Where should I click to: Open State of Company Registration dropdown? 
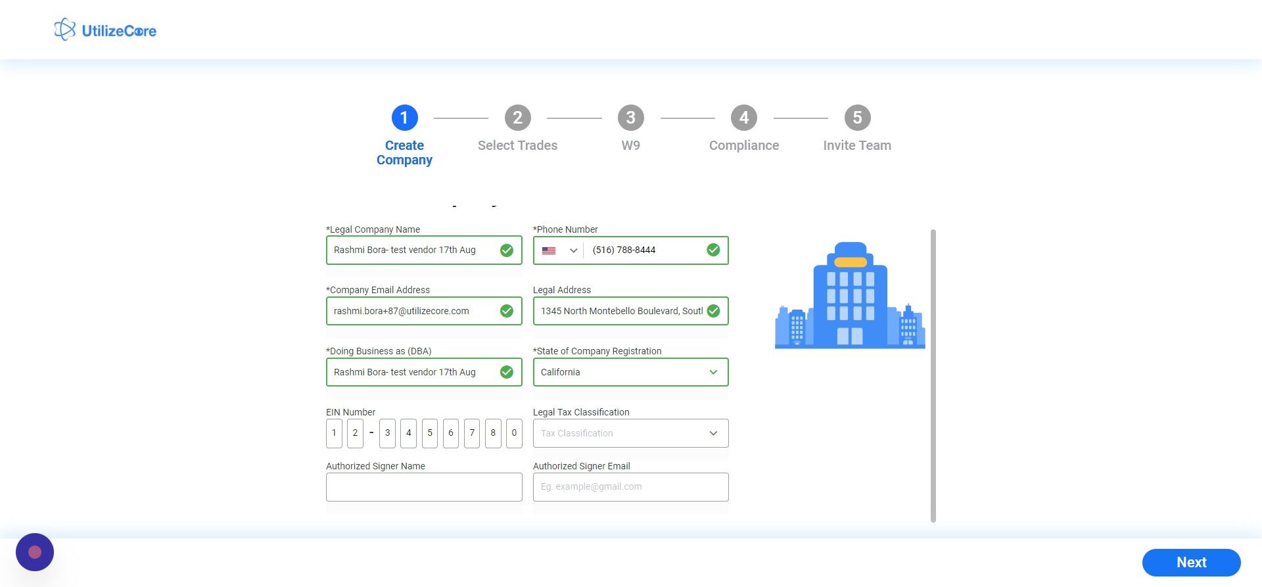[x=630, y=372]
